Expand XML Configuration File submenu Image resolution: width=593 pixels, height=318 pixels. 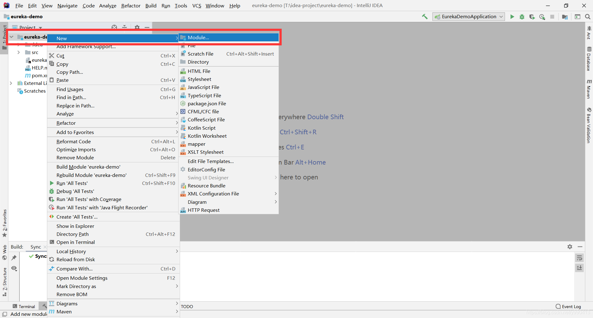click(x=229, y=194)
